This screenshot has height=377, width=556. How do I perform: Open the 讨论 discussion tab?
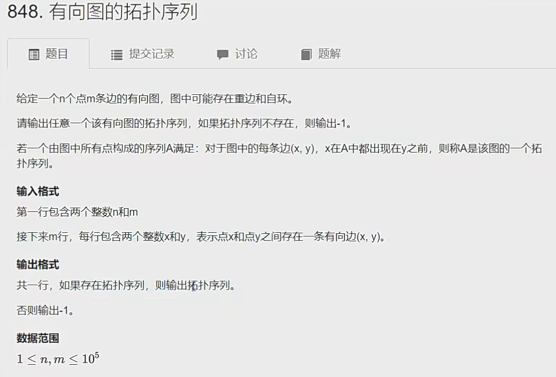(x=246, y=54)
